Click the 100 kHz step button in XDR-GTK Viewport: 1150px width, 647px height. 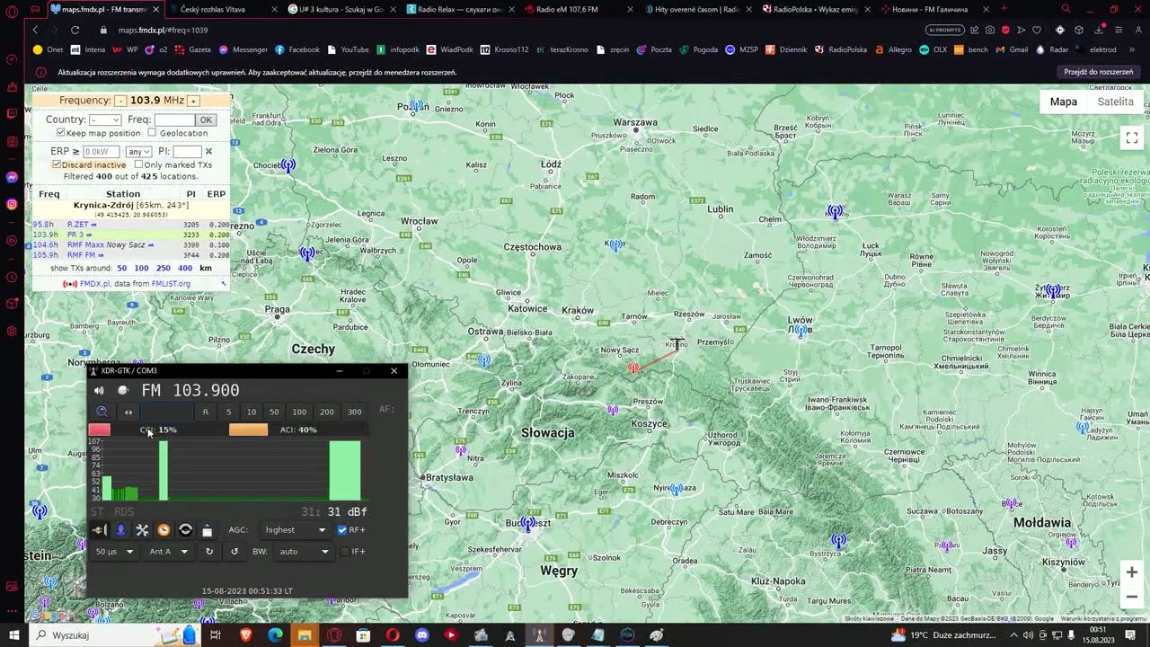(299, 412)
